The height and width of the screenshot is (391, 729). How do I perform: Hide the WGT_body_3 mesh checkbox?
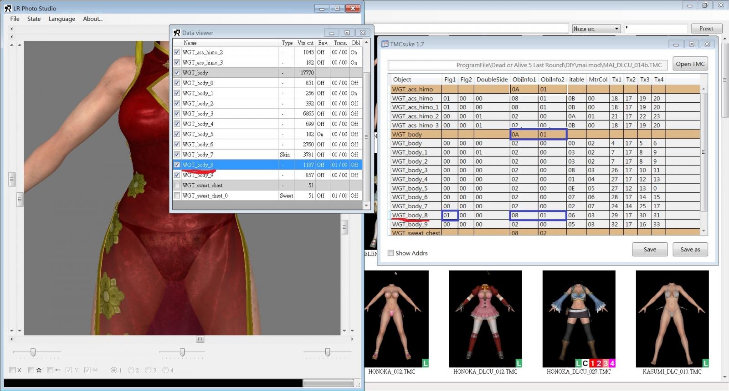[x=177, y=113]
